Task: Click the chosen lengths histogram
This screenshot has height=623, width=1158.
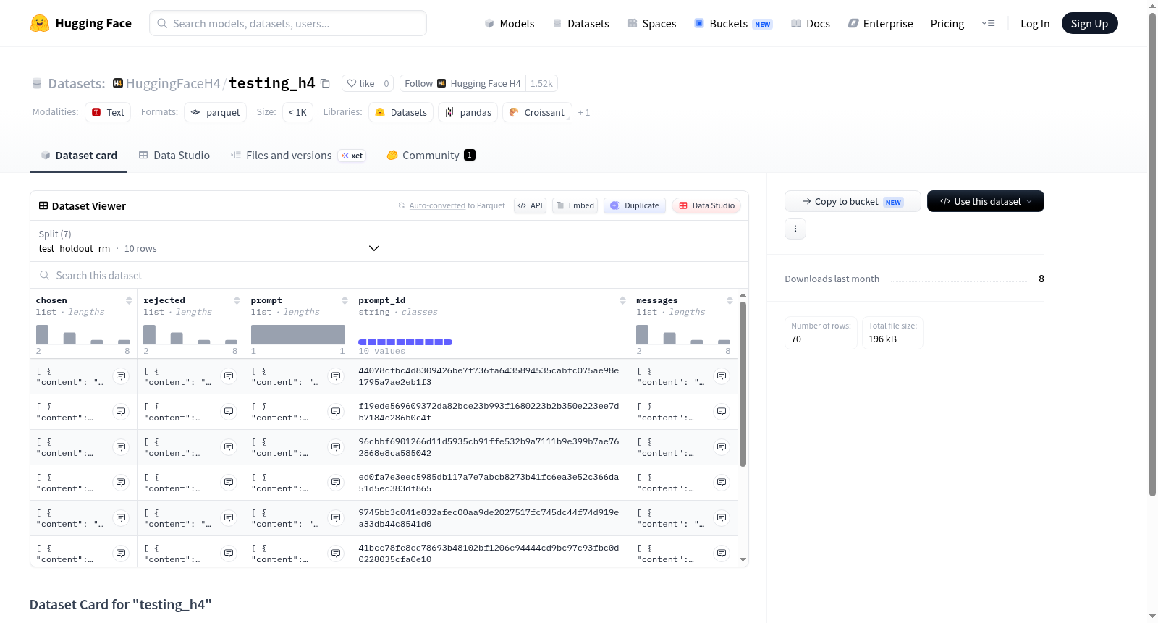Action: click(83, 334)
